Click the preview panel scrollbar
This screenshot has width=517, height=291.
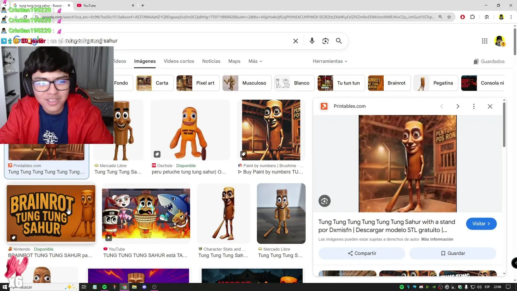click(x=504, y=125)
